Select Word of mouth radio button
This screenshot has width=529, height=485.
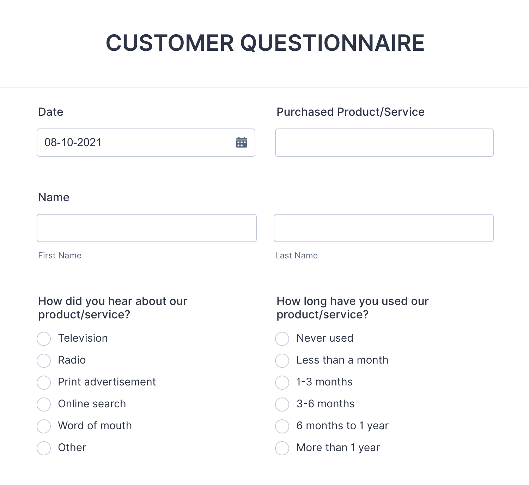(x=44, y=426)
